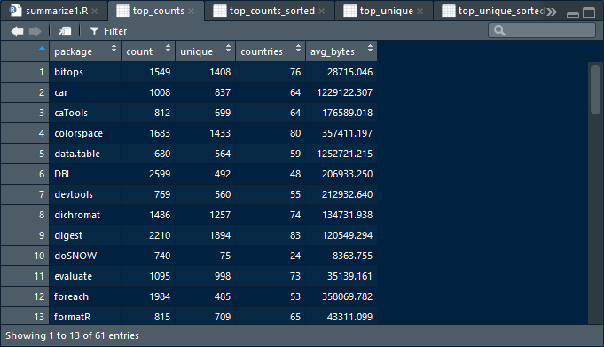Viewport: 604px width, 347px height.
Task: Click the grid icon on top_unique tab
Action: (349, 11)
